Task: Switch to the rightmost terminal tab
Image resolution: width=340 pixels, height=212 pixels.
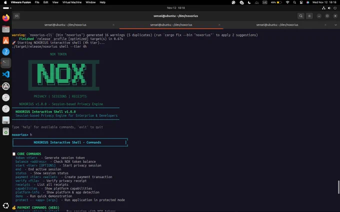Action: pyautogui.click(x=277, y=25)
